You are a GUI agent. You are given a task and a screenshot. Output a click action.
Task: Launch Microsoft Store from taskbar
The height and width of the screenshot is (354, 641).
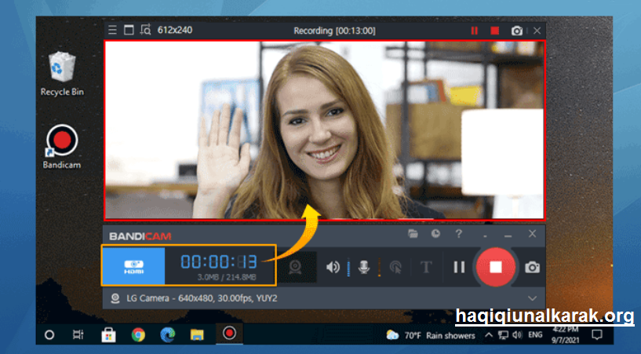[108, 335]
